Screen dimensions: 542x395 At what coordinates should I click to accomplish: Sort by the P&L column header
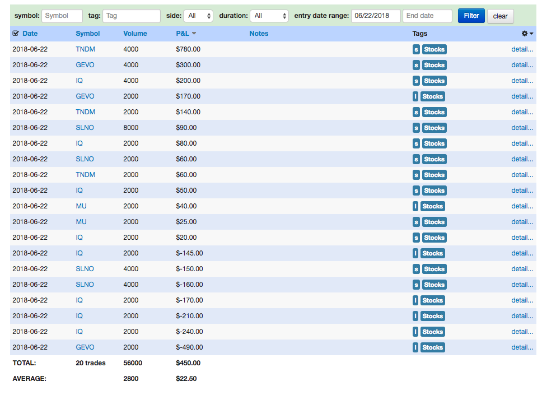click(x=183, y=34)
